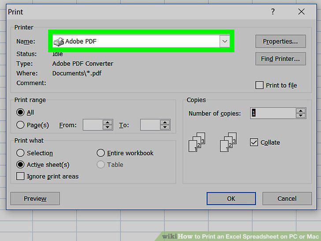Select the Selection radio button
This screenshot has width=321, height=241.
click(x=20, y=153)
